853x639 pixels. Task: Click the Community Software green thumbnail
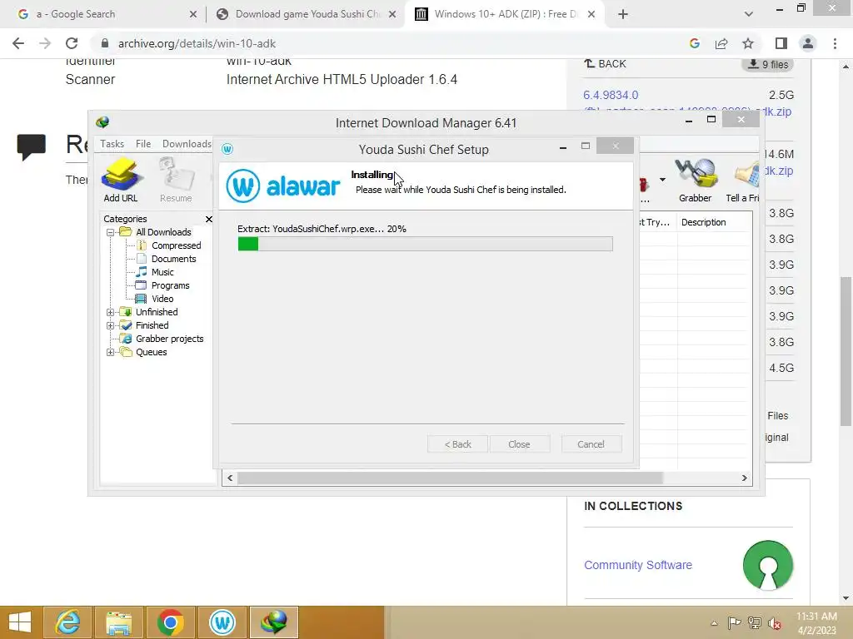tap(767, 565)
